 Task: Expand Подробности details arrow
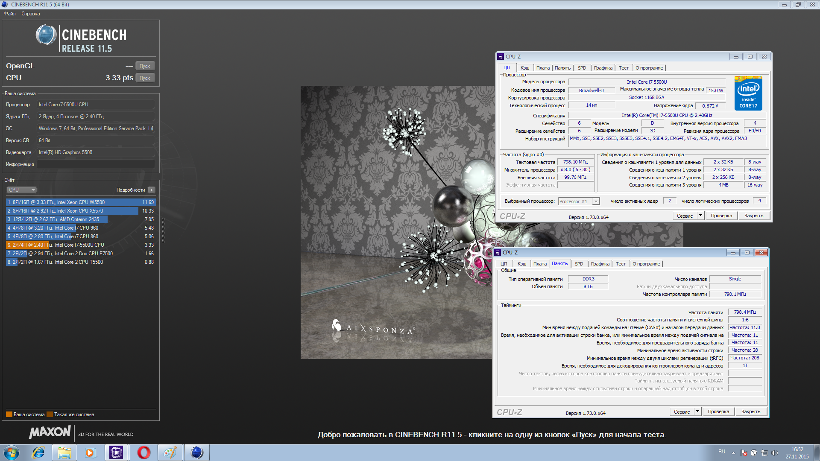click(152, 190)
